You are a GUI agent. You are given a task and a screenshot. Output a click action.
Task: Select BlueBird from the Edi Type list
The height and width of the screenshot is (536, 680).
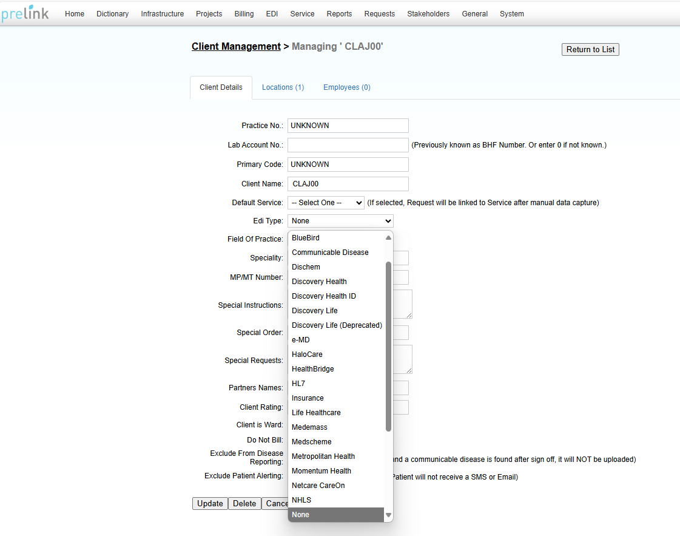point(336,238)
